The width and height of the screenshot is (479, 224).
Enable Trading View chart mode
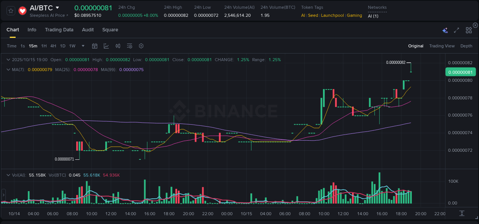(442, 46)
